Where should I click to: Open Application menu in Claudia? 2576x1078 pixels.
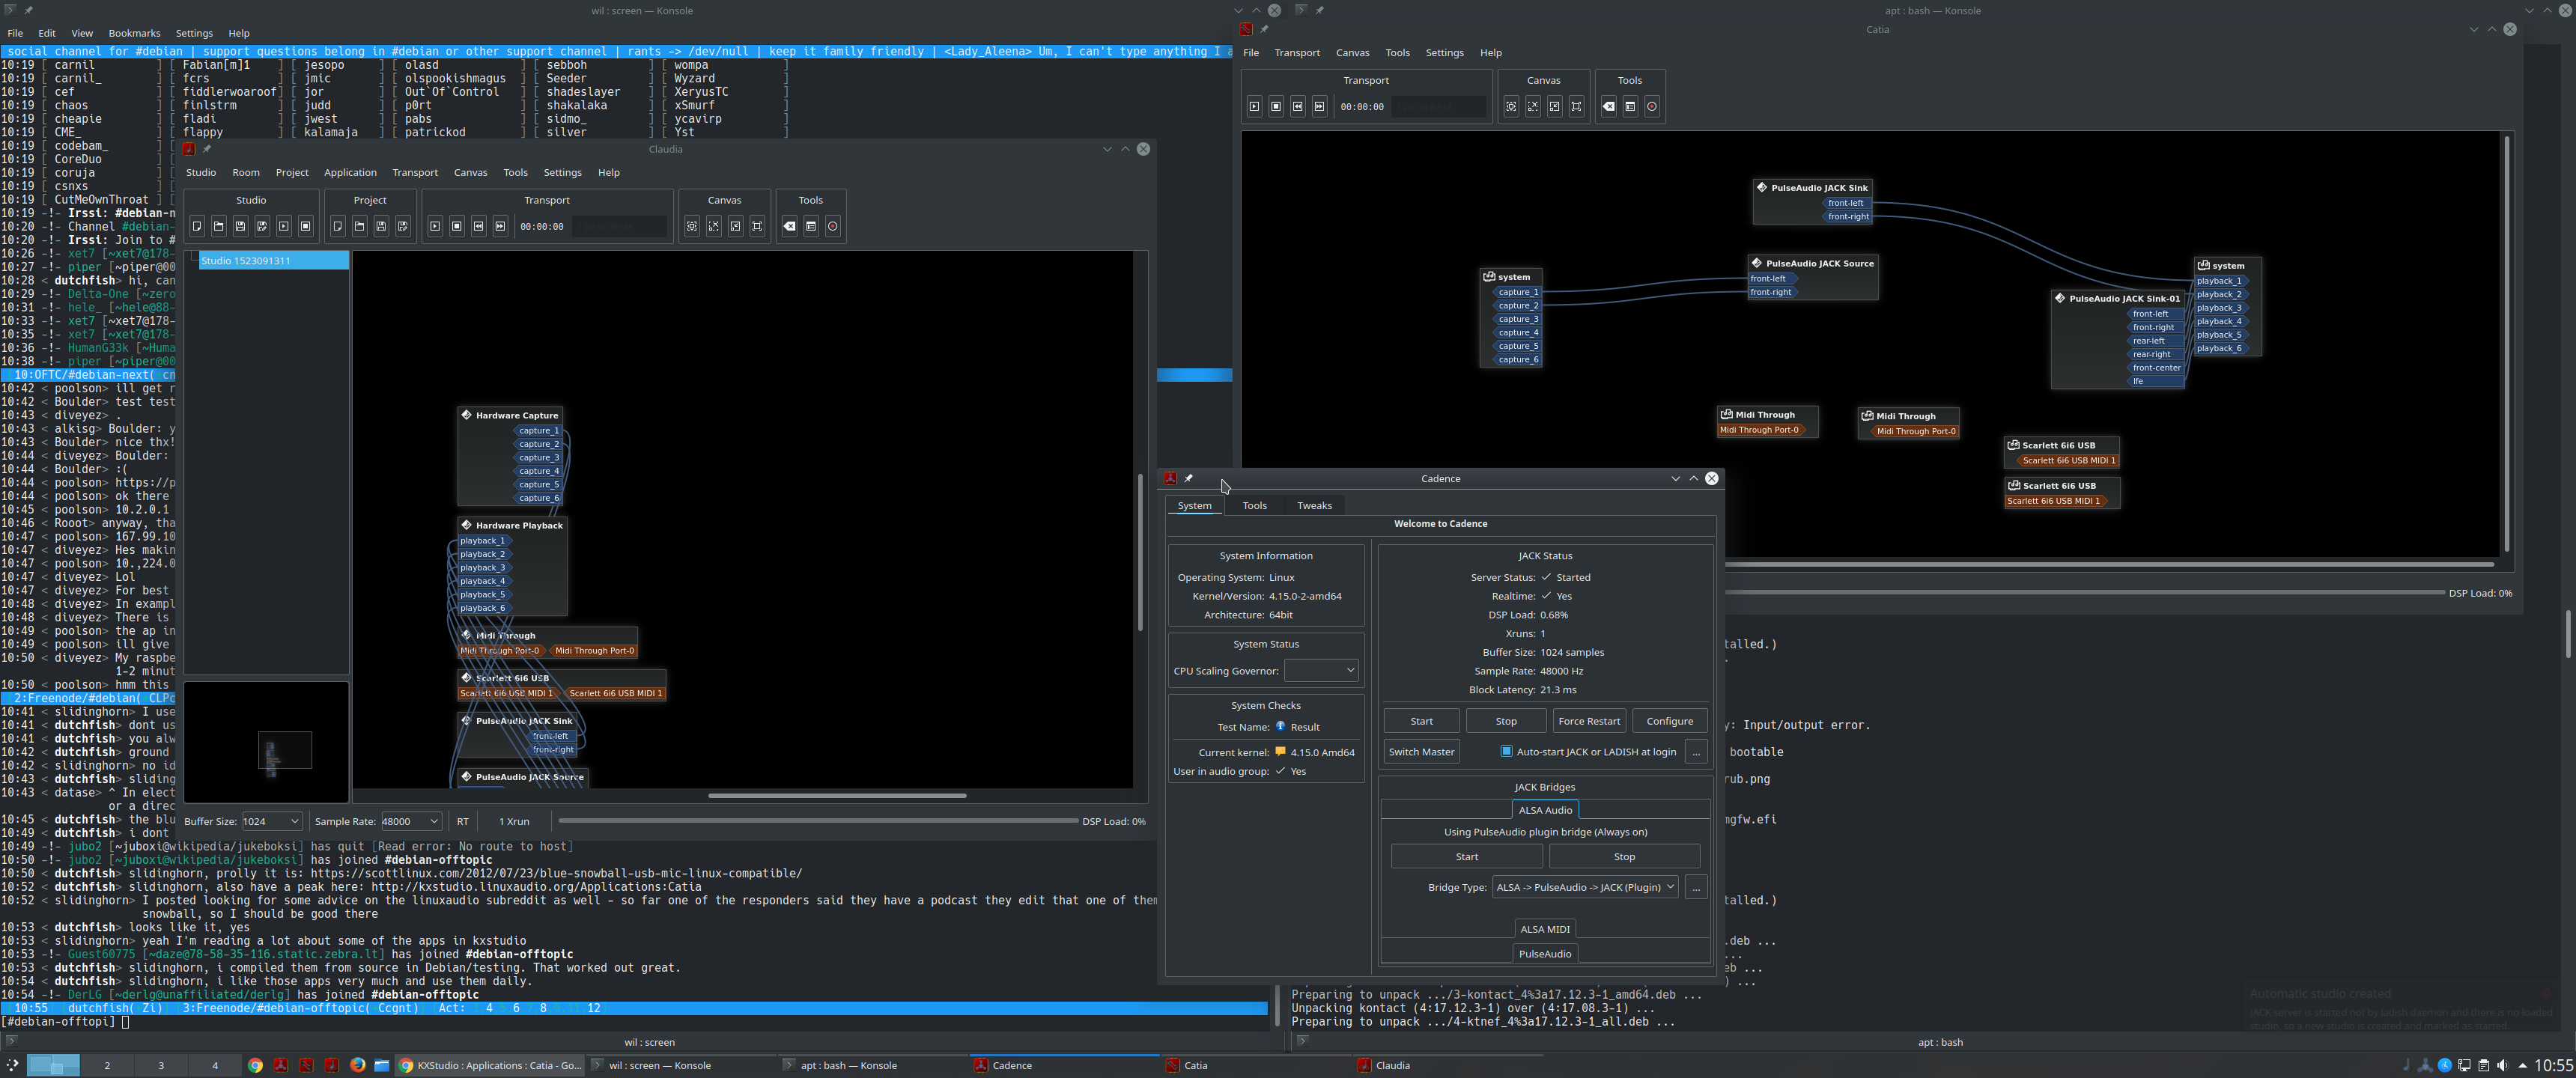coord(350,172)
